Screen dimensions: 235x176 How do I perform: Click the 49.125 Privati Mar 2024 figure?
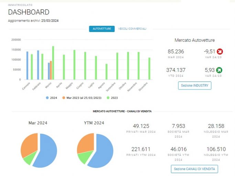point(141,126)
